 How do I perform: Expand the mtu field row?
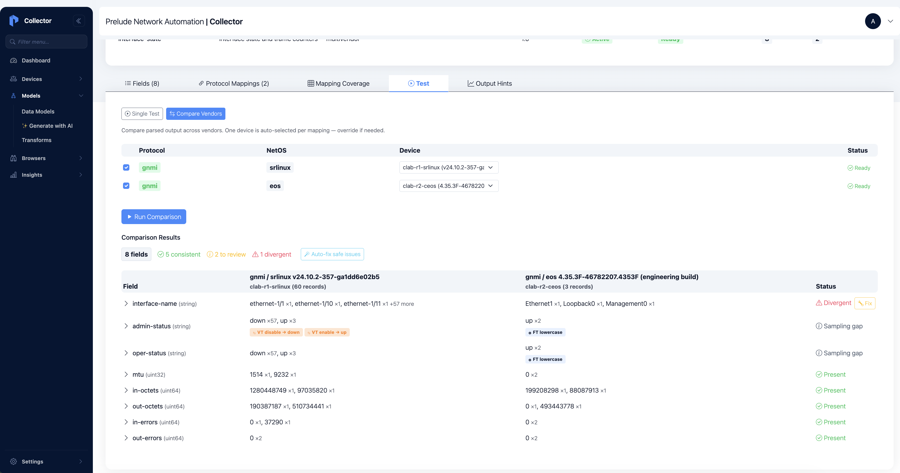[126, 375]
